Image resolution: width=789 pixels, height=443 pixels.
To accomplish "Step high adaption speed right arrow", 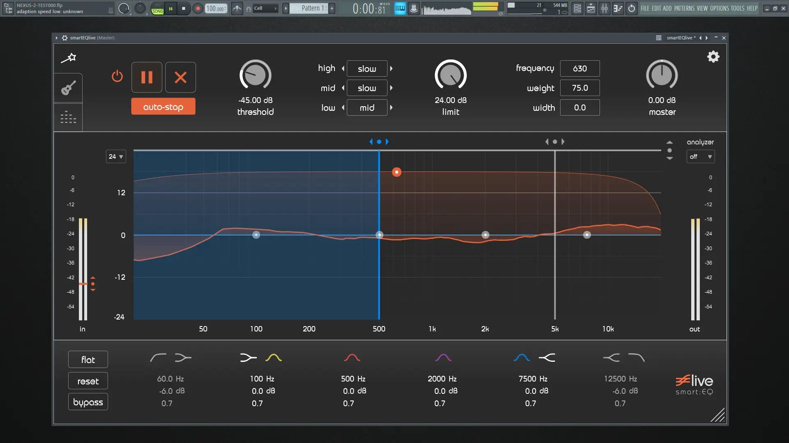I will [391, 69].
